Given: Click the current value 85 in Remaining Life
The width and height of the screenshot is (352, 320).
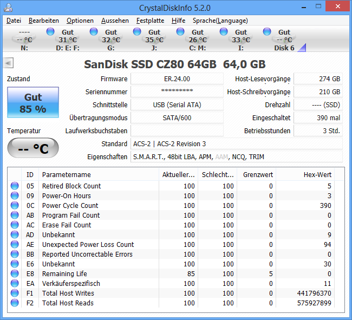Looking at the screenshot, I should [x=191, y=274].
